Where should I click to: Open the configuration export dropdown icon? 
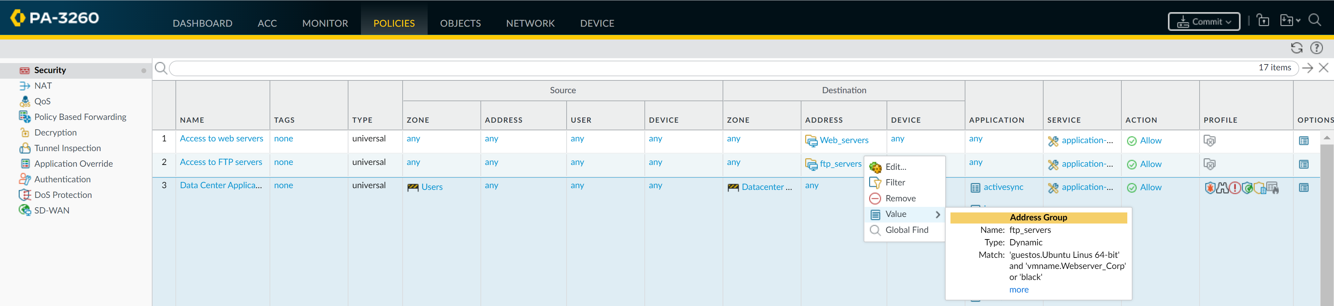tap(1290, 21)
